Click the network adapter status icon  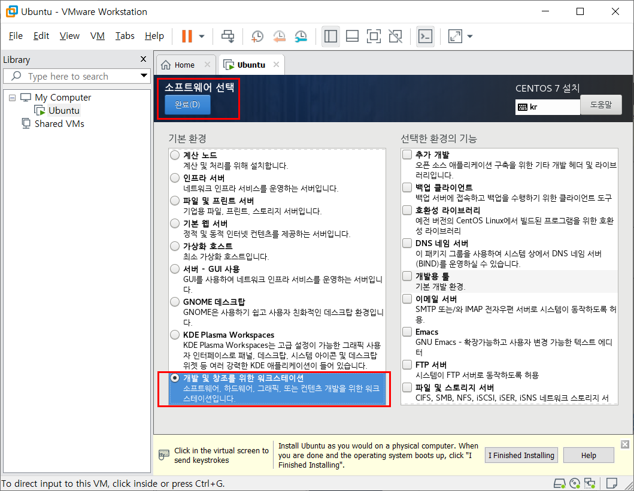click(590, 483)
